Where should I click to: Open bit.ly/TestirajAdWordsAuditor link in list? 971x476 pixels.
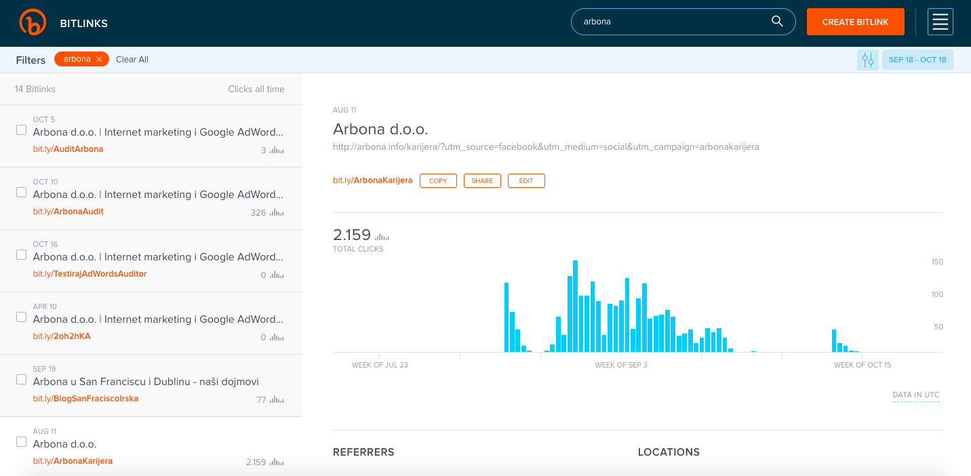[x=90, y=274]
